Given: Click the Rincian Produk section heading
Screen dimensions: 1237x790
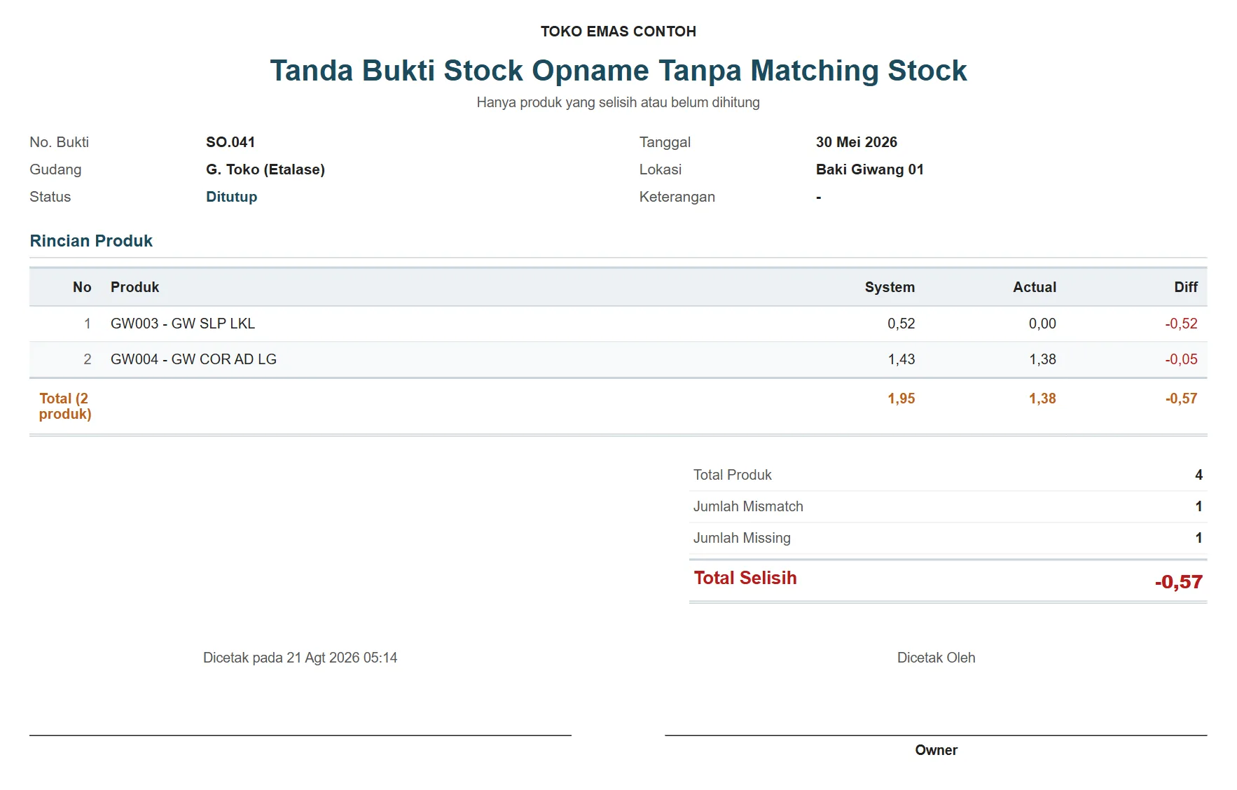Looking at the screenshot, I should (x=91, y=241).
